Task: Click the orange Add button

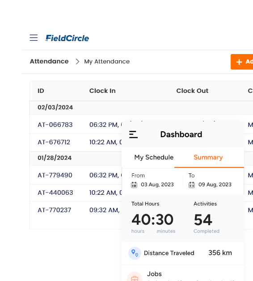Action: click(x=242, y=62)
